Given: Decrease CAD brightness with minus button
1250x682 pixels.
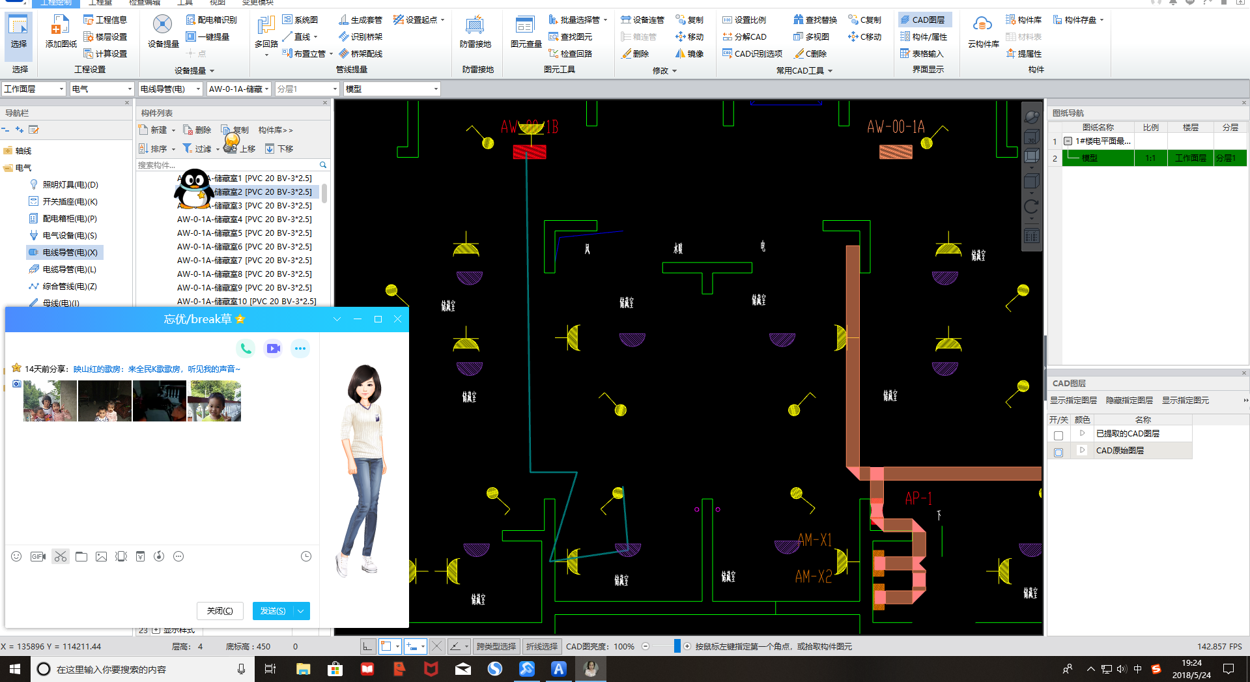Looking at the screenshot, I should [646, 646].
